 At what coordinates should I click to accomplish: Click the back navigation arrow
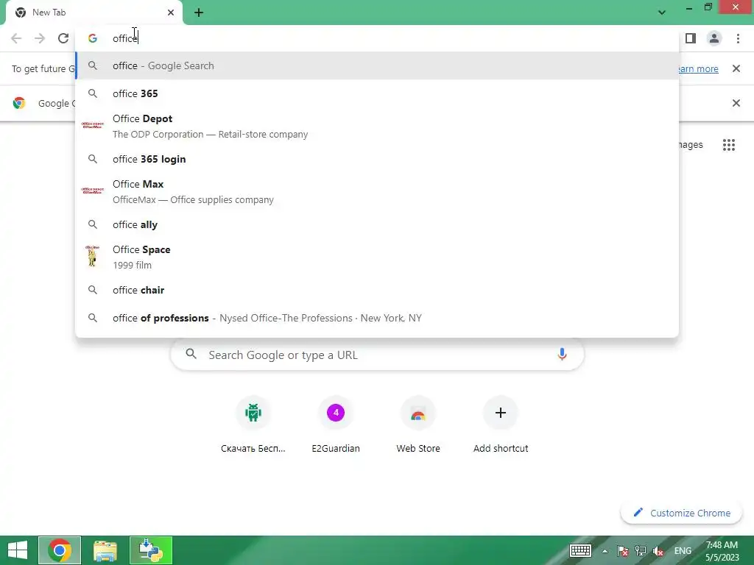click(16, 38)
